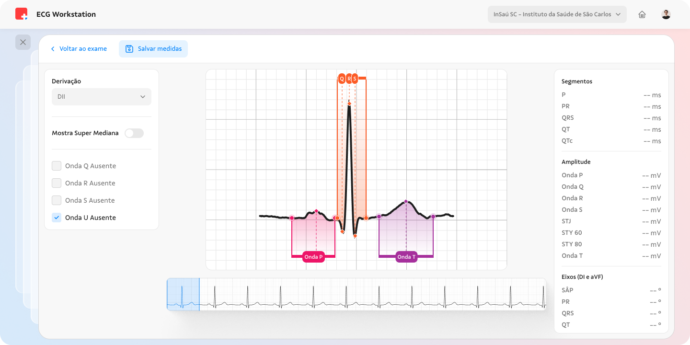The image size is (690, 345).
Task: Check the Onda R Ausente checkbox
Action: [x=56, y=183]
